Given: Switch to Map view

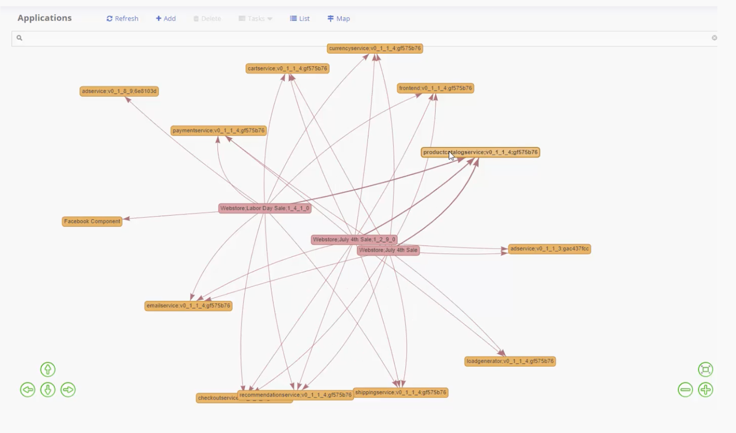Looking at the screenshot, I should (x=339, y=19).
